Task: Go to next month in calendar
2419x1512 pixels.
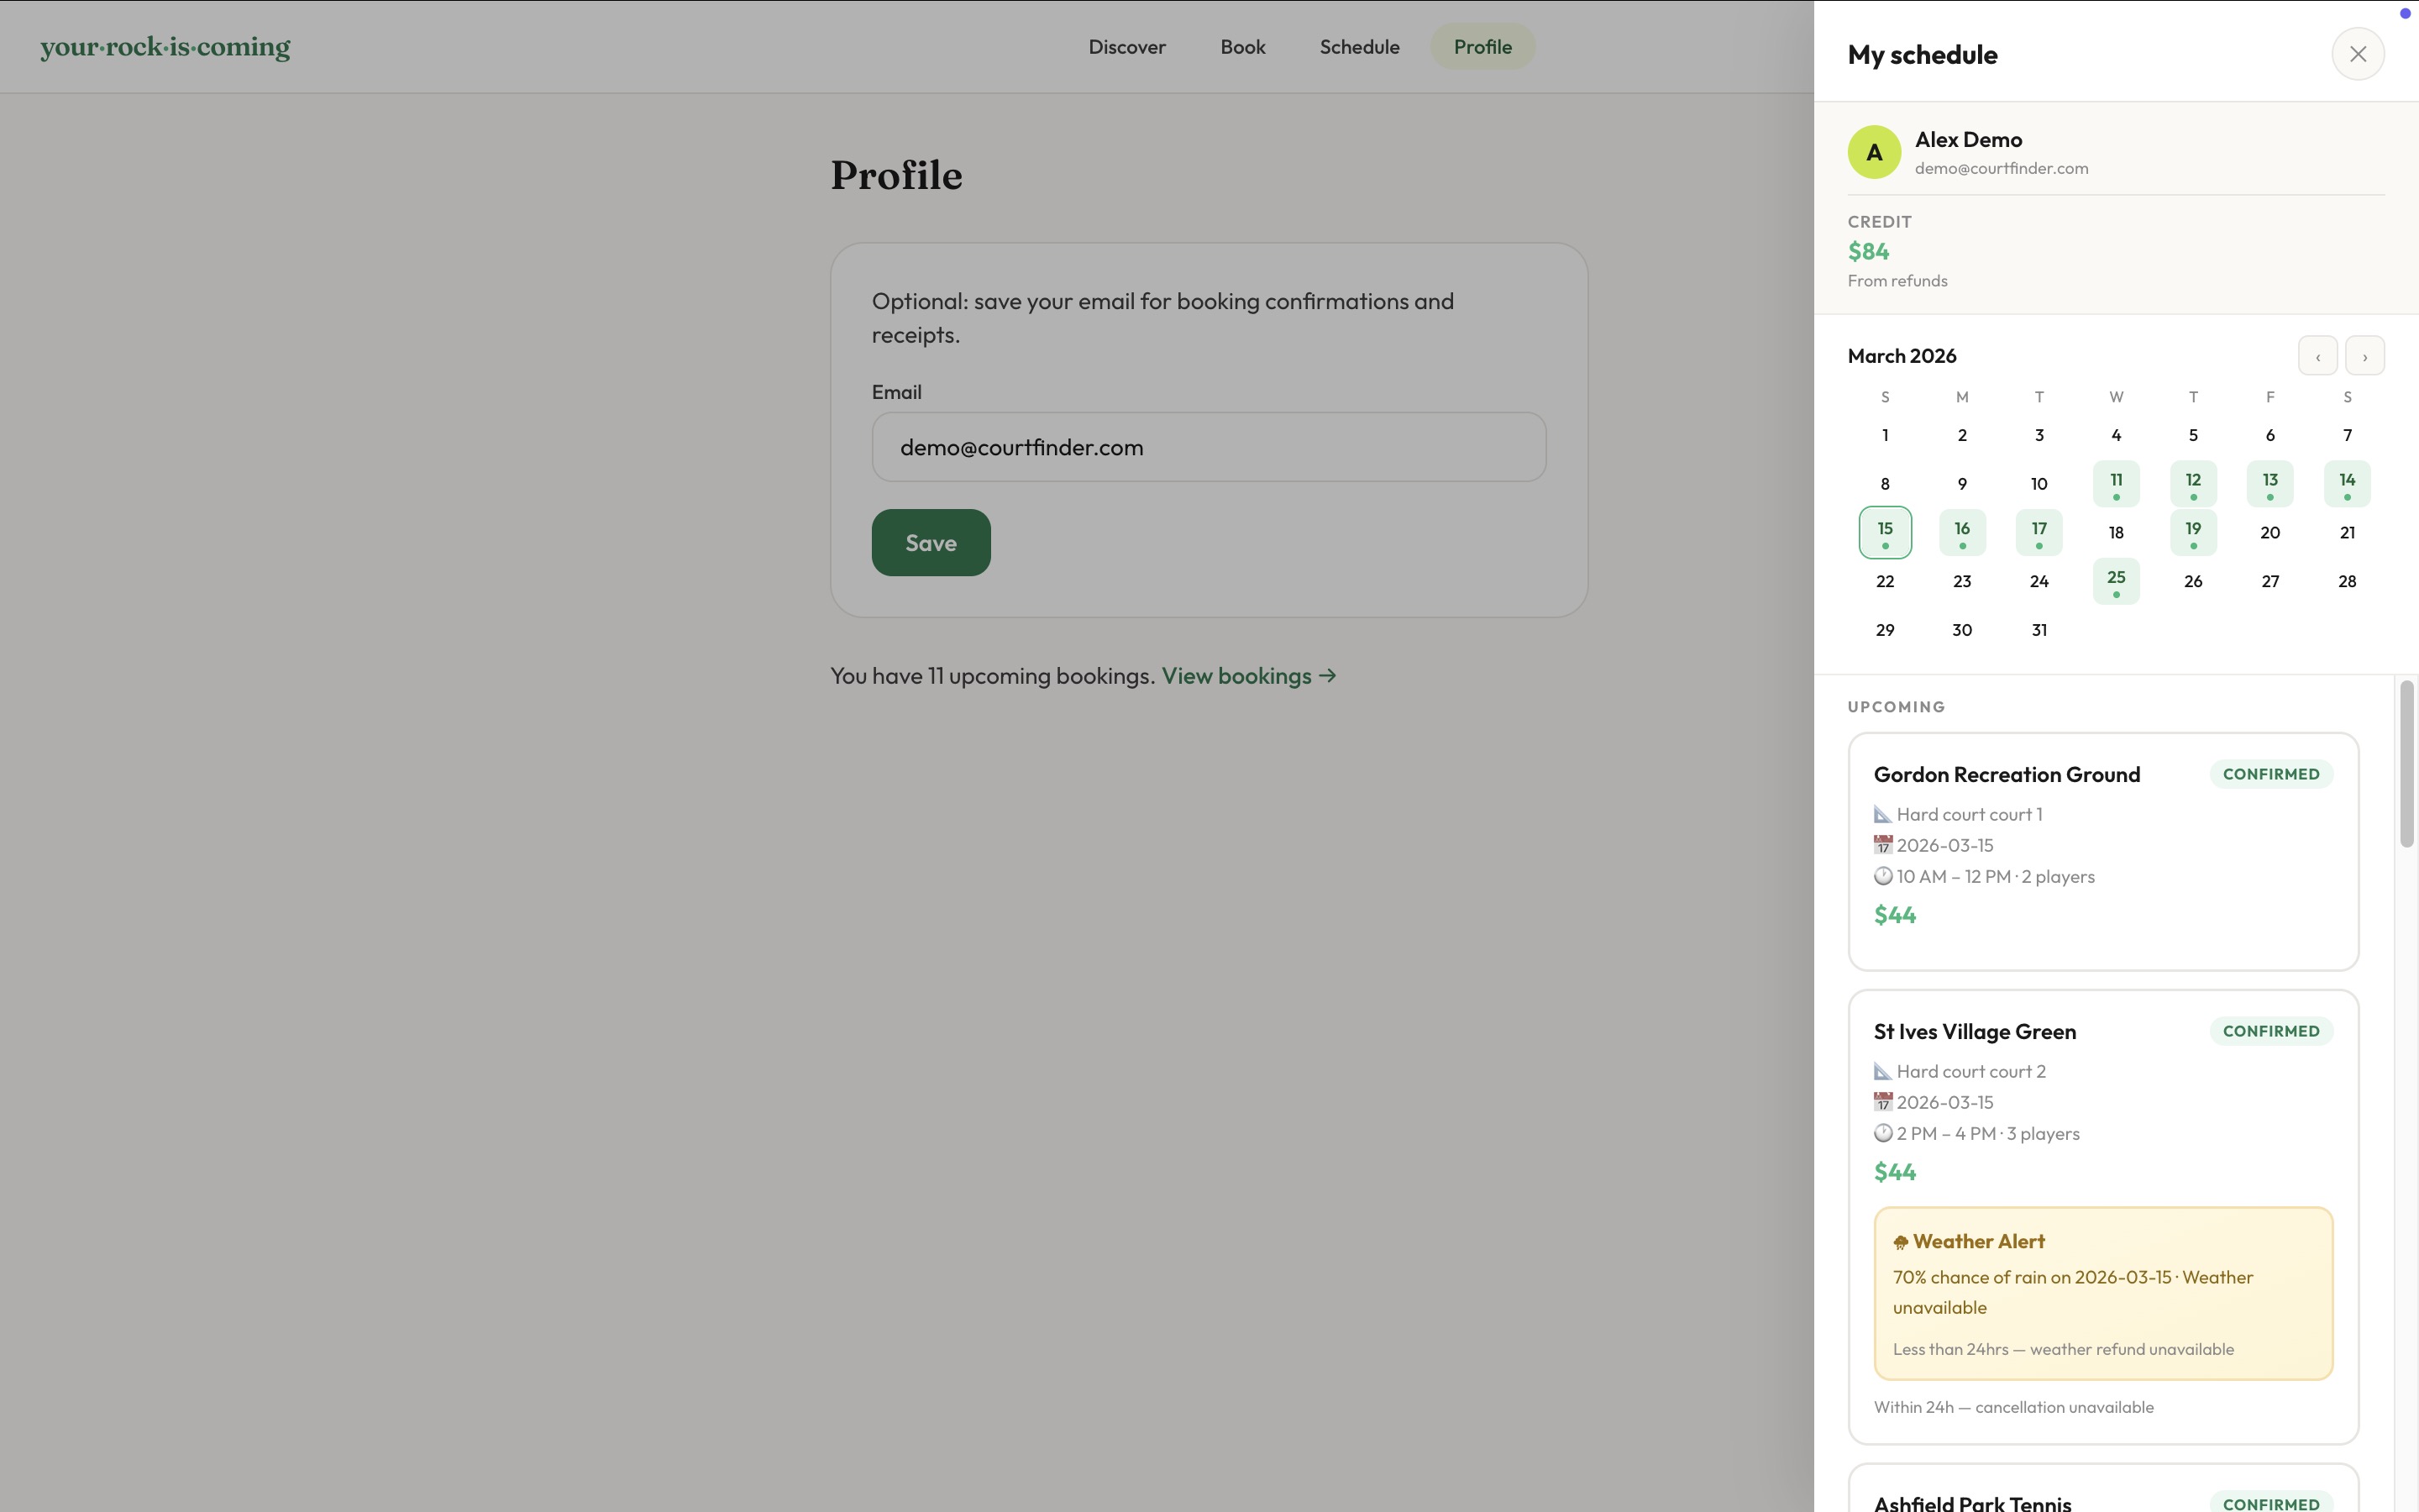Action: (2364, 356)
